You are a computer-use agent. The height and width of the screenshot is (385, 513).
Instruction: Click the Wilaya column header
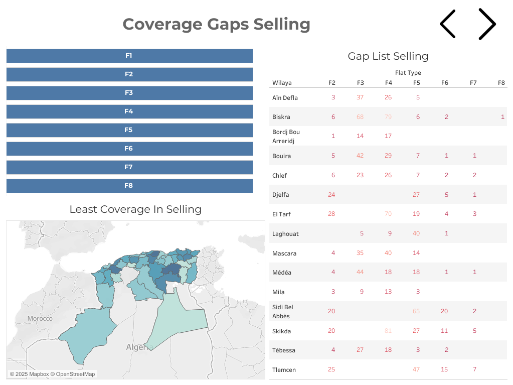[282, 83]
